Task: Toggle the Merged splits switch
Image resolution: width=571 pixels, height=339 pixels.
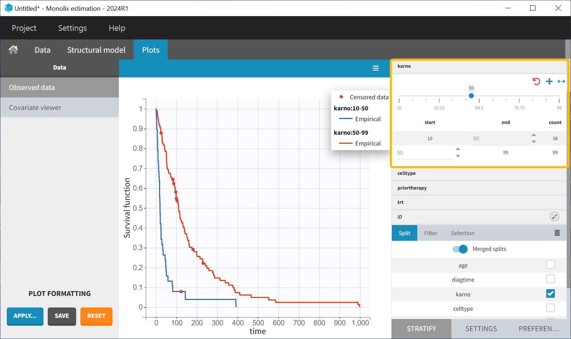Action: click(x=460, y=249)
